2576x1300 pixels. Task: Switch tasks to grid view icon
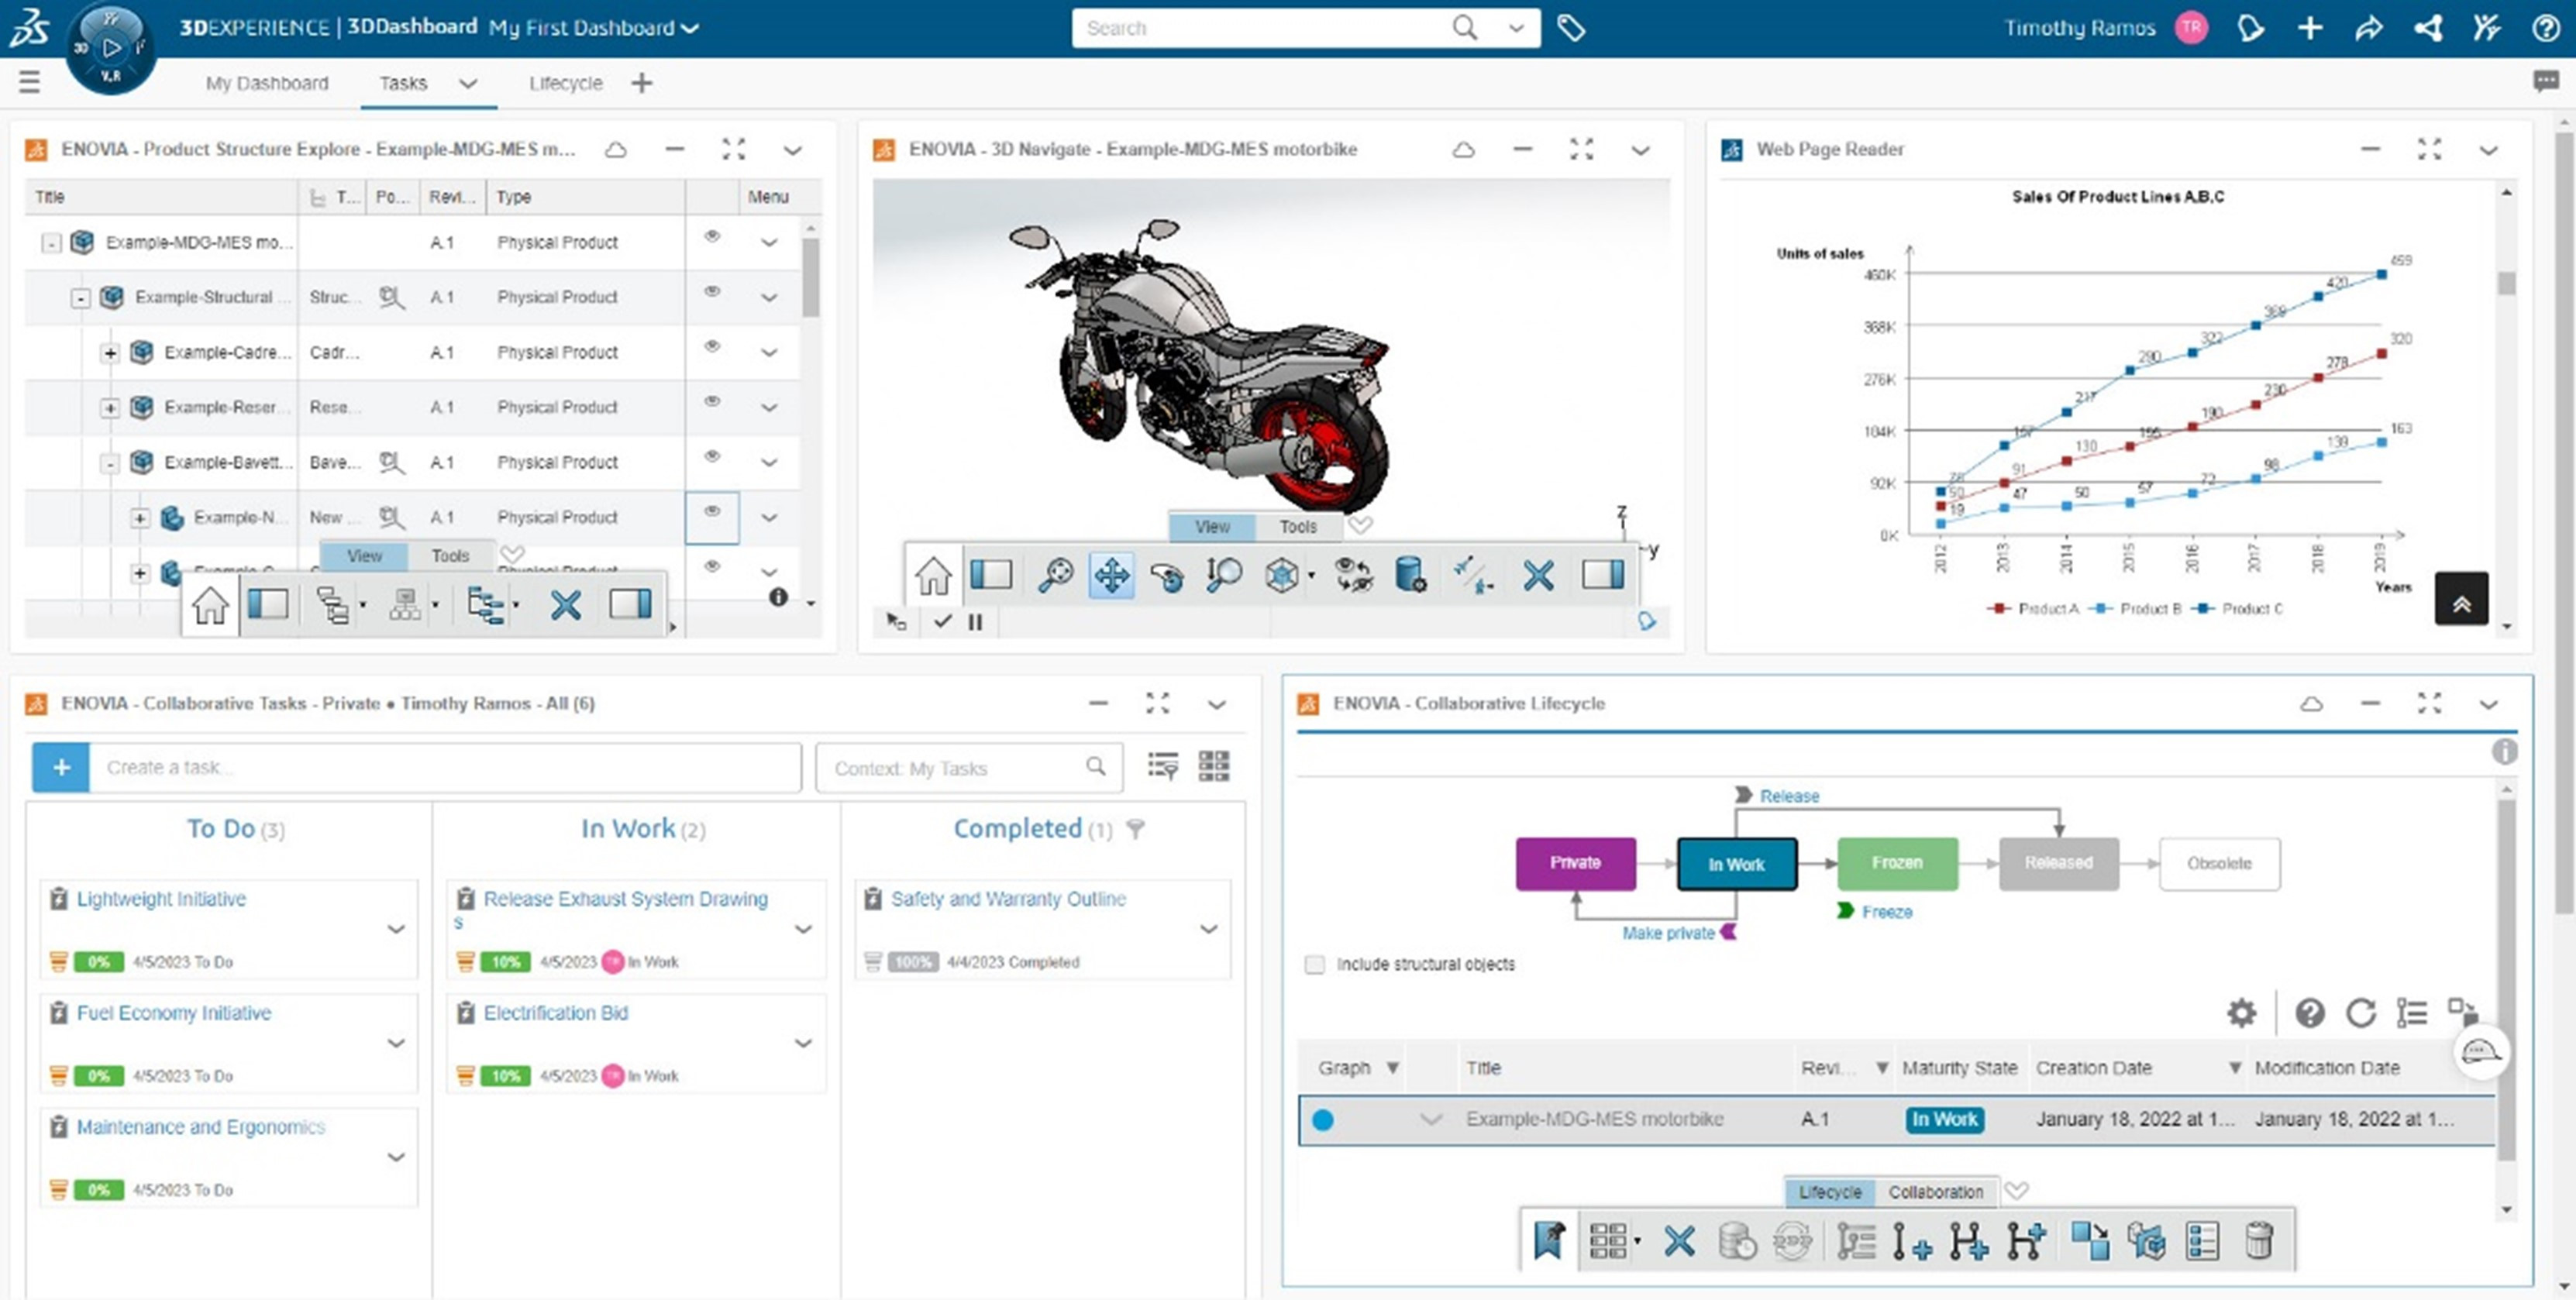(x=1213, y=767)
